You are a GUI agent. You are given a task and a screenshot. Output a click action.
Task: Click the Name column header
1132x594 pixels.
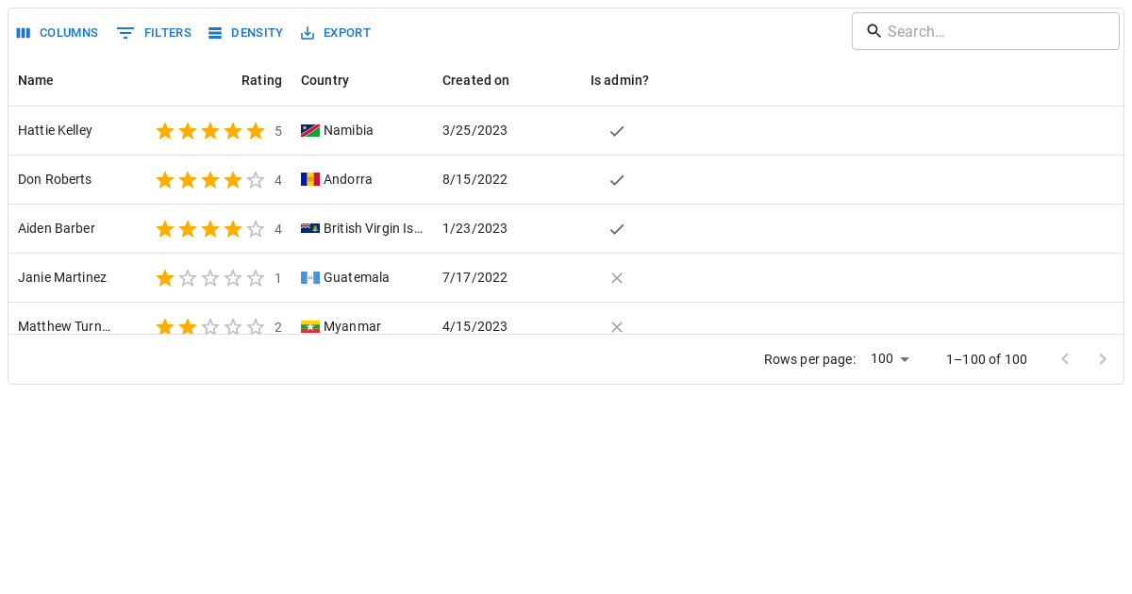(36, 81)
